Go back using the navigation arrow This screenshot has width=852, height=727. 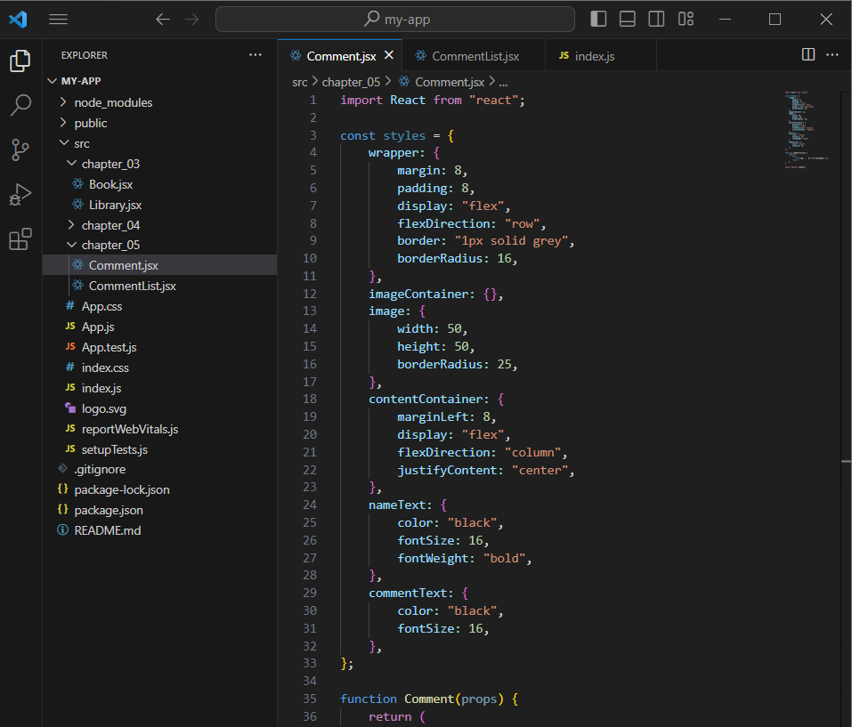pos(162,19)
